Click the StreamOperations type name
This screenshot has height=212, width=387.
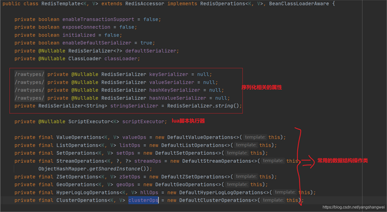(x=82, y=161)
